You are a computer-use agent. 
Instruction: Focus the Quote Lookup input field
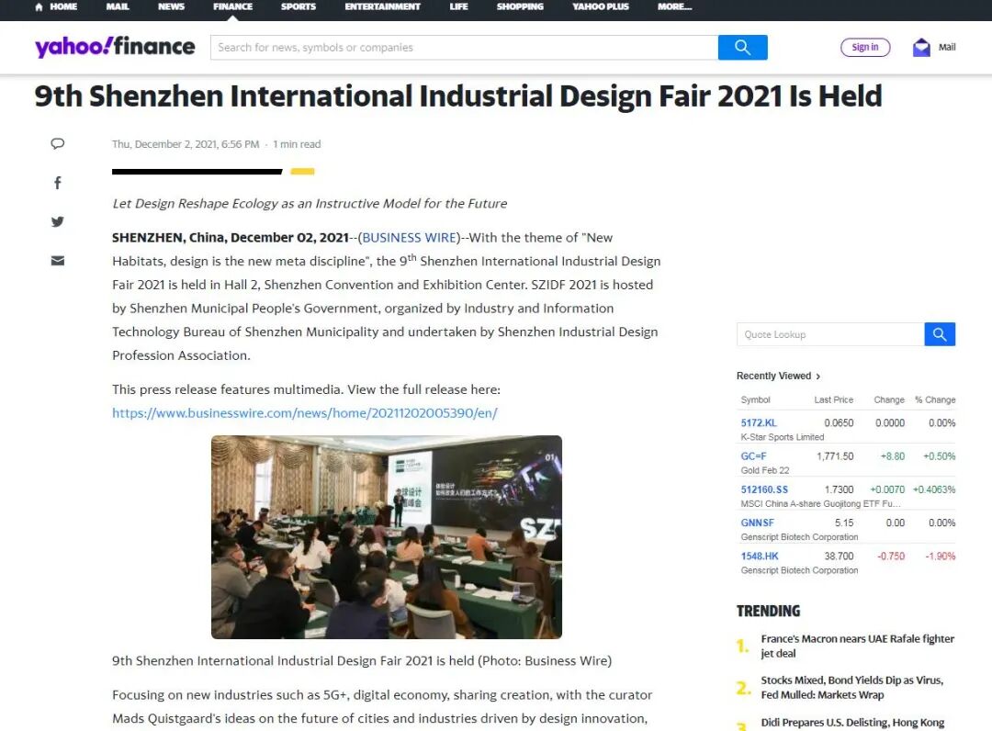[830, 334]
